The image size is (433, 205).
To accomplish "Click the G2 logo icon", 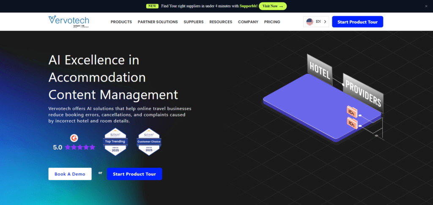I will [74, 138].
